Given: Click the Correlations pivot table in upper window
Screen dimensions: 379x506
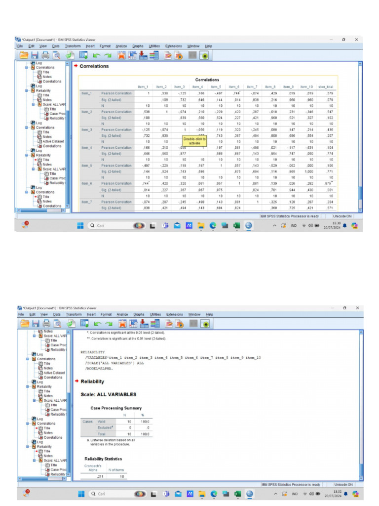Looking at the screenshot, I should click(207, 143).
